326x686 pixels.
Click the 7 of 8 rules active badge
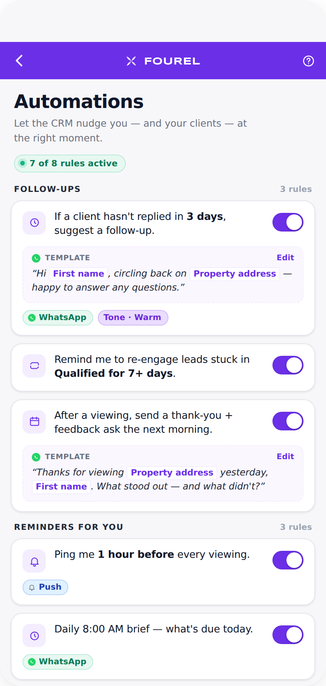tap(70, 164)
